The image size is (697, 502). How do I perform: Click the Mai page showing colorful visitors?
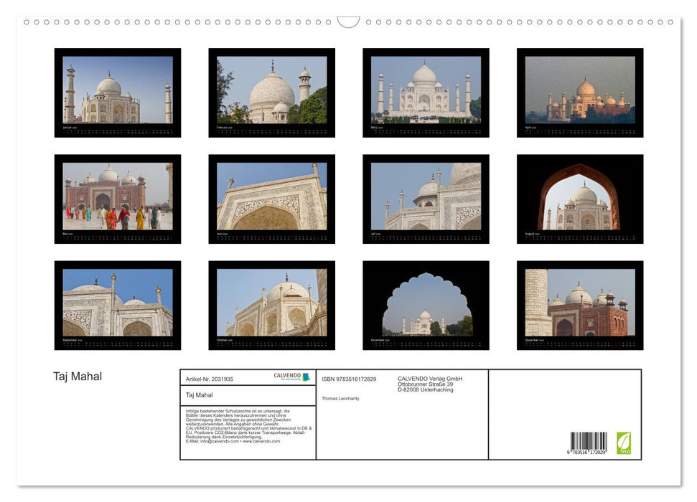118,199
